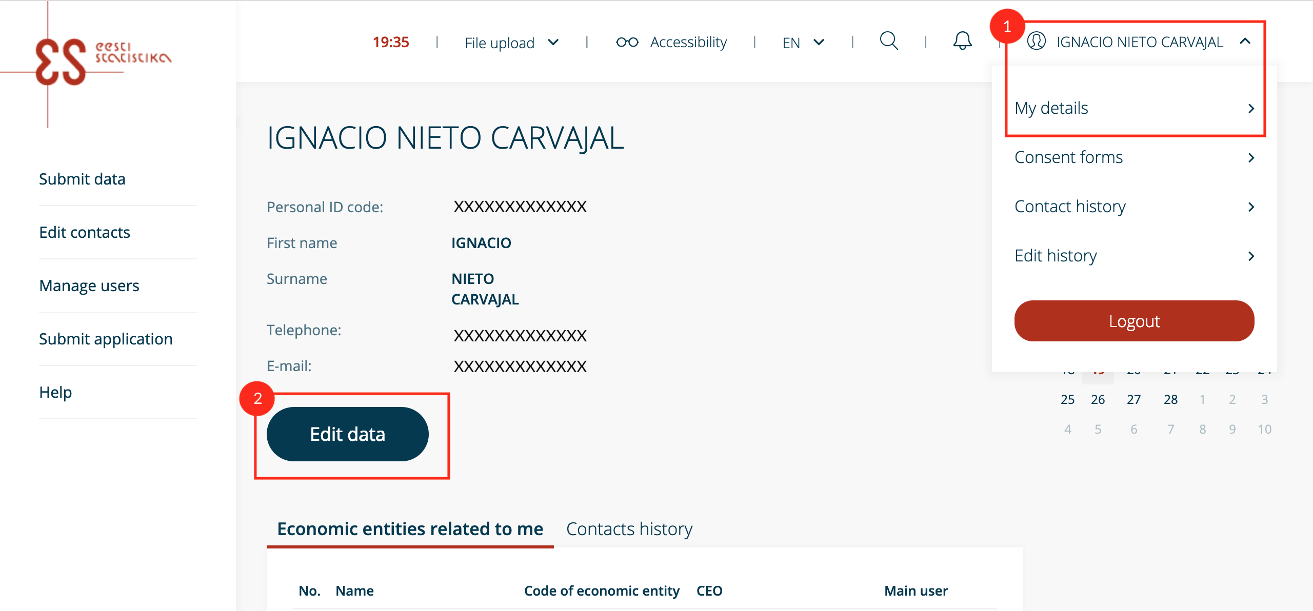Select date 26 in the calendar
The image size is (1313, 611).
[x=1098, y=399]
